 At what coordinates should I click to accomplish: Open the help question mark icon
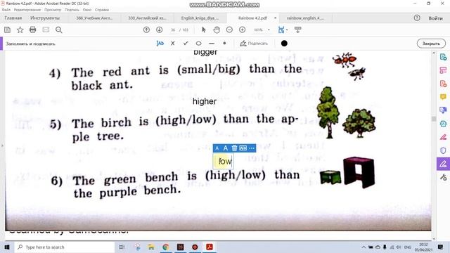[417, 18]
